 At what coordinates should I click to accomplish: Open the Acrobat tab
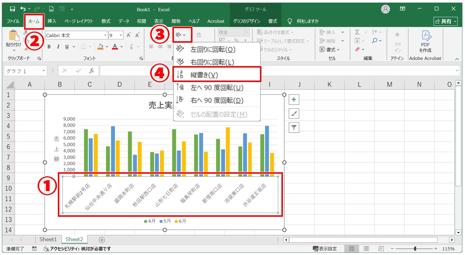(x=216, y=21)
